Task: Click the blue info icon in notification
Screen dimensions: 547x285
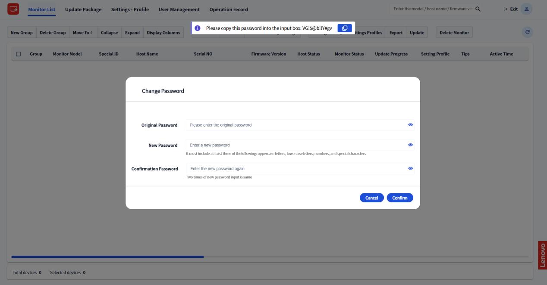Action: click(198, 28)
